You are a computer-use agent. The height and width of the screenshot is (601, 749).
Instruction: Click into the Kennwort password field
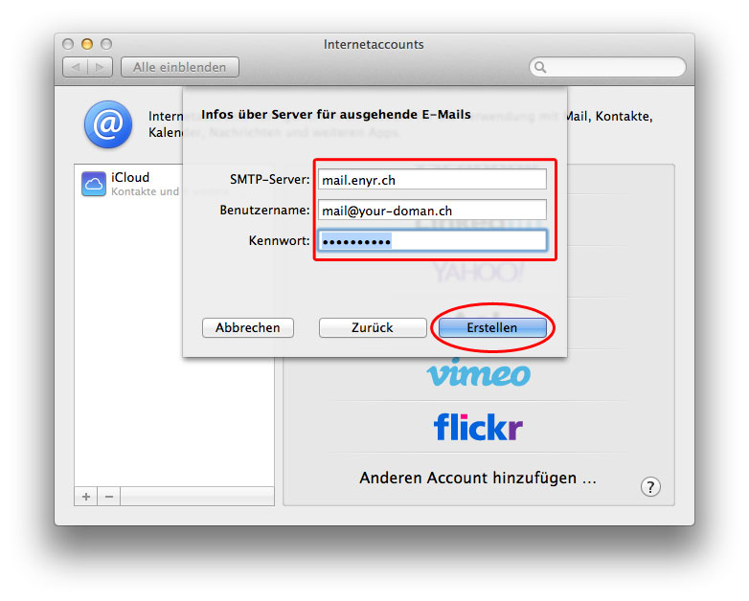pyautogui.click(x=431, y=241)
